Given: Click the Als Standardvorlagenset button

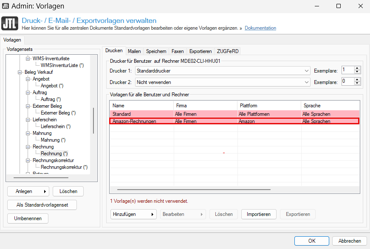Looking at the screenshot, I should pos(41,205).
